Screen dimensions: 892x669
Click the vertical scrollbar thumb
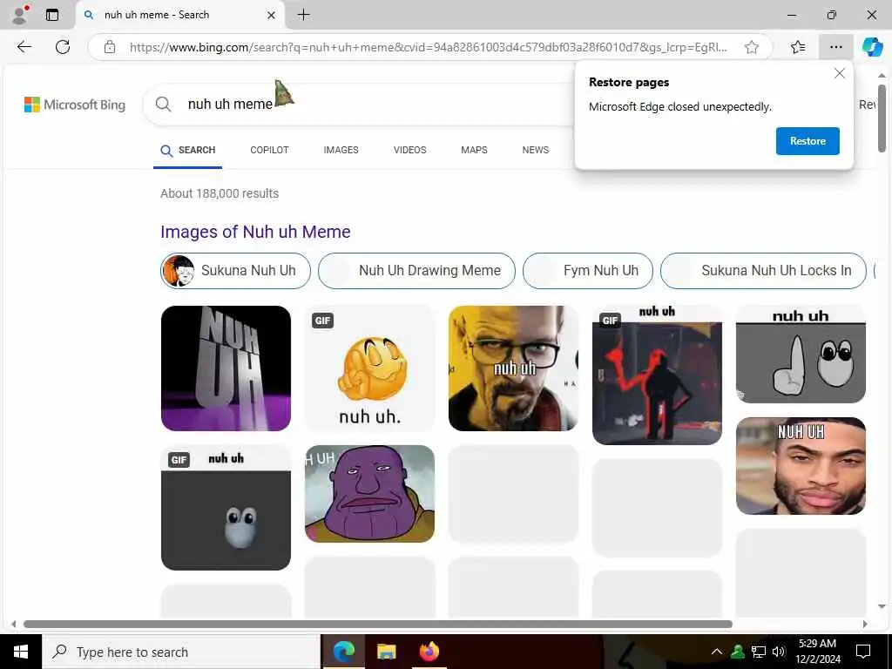882,118
